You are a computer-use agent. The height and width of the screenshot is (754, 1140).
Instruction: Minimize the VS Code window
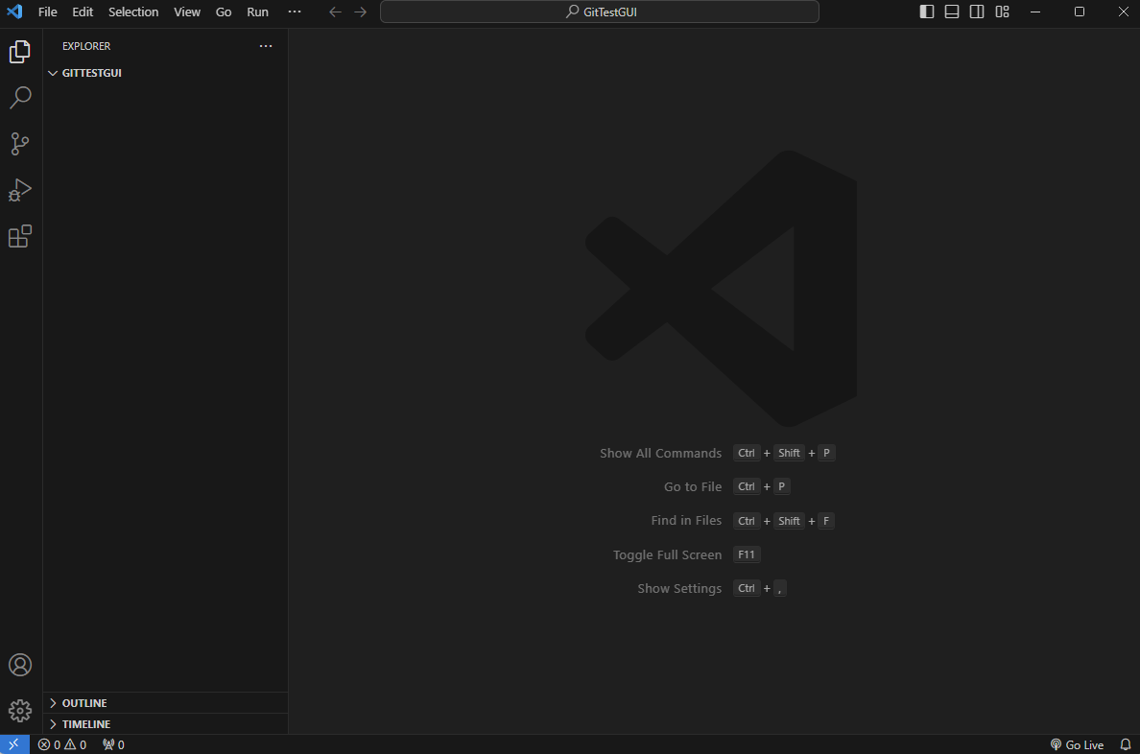pos(1035,12)
